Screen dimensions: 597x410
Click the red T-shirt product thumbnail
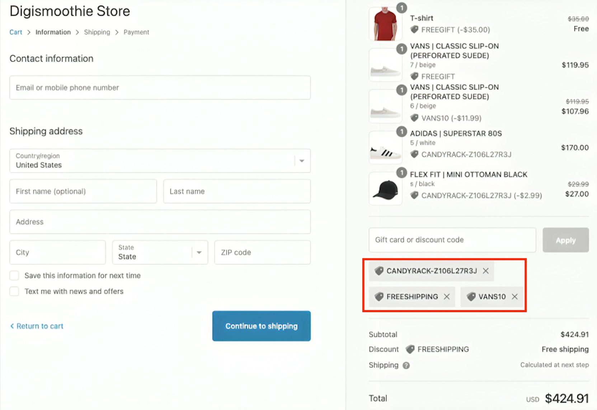[x=385, y=24]
